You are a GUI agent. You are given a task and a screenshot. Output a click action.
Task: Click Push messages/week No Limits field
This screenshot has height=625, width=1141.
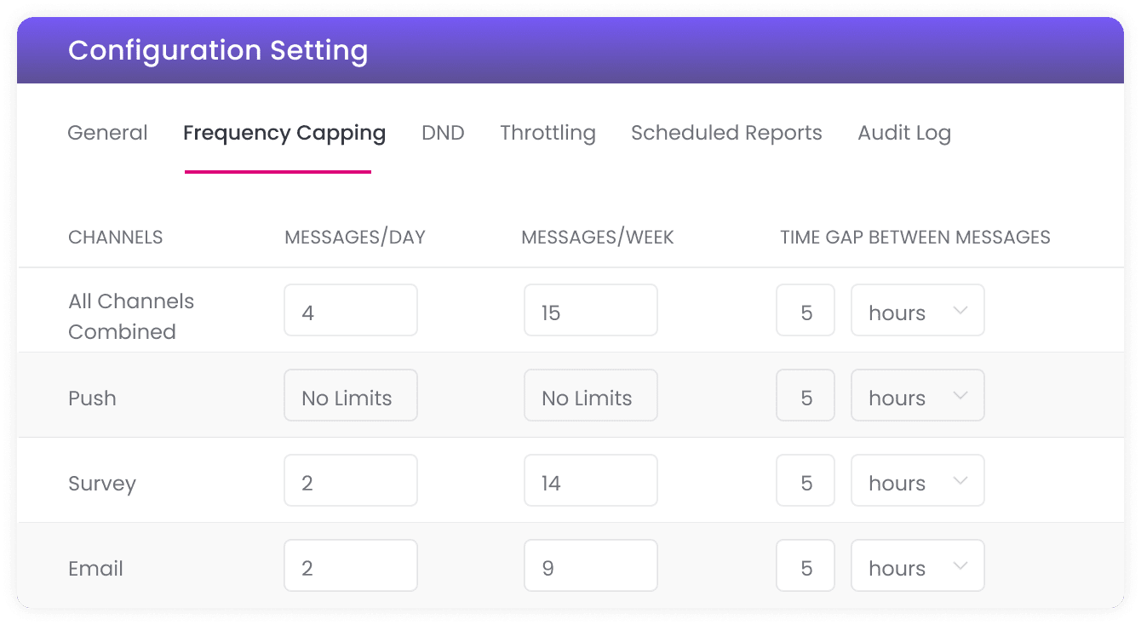pyautogui.click(x=591, y=395)
